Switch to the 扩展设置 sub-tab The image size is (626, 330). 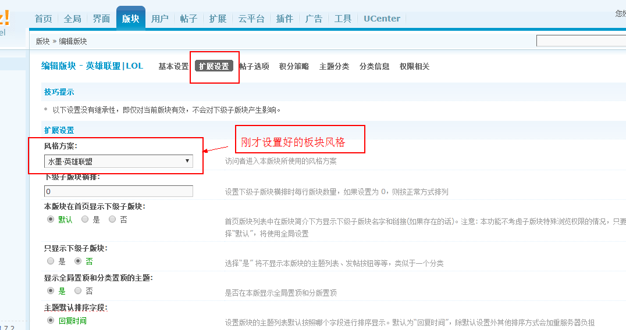214,66
